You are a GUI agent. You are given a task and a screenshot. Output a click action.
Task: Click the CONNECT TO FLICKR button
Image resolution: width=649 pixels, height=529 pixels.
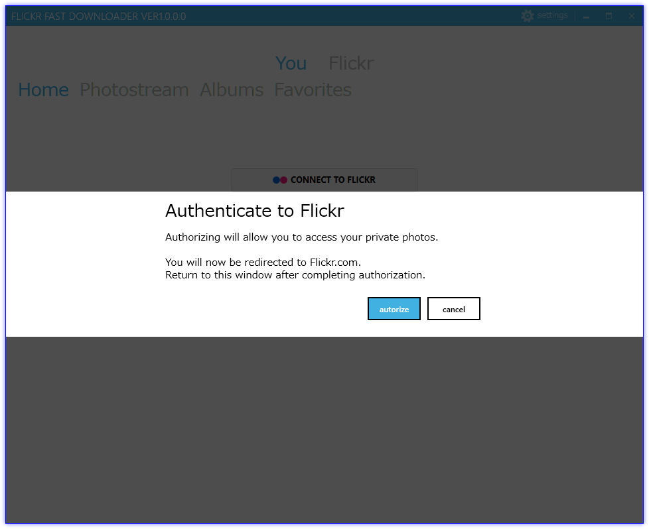[324, 180]
